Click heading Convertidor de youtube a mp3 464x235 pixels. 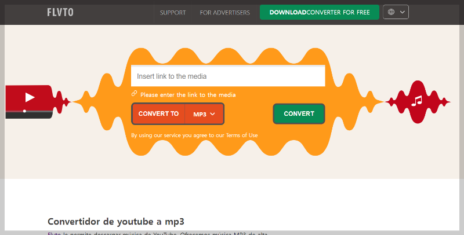115,222
